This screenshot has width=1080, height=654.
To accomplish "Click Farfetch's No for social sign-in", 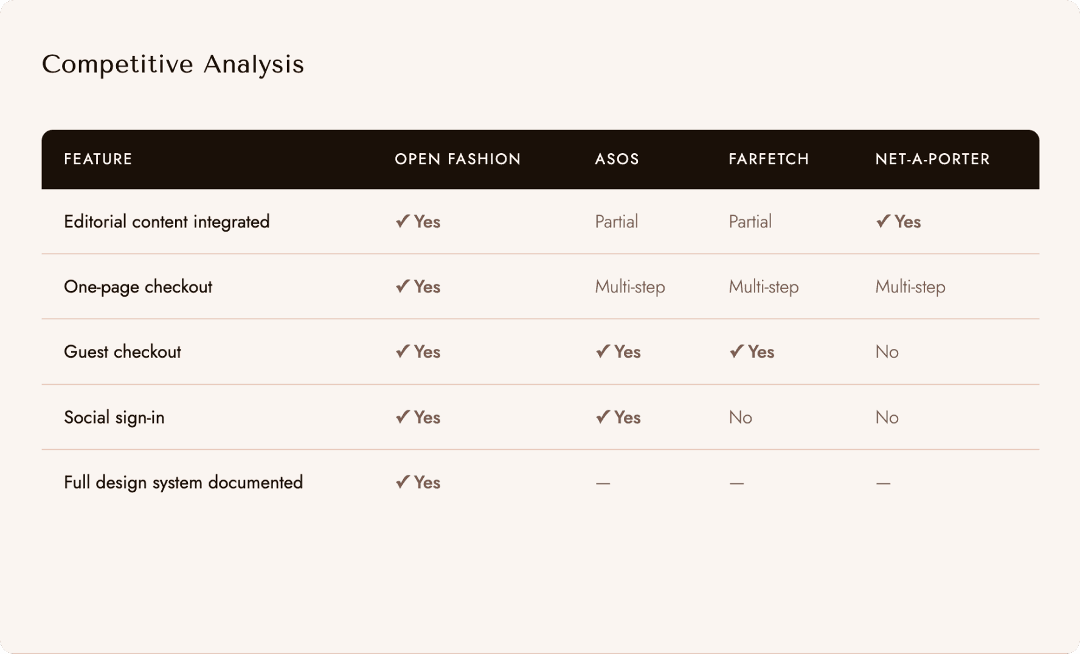I will pyautogui.click(x=741, y=418).
